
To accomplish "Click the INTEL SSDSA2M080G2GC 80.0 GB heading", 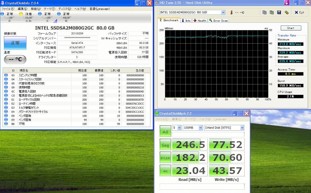I will pyautogui.click(x=75, y=28).
